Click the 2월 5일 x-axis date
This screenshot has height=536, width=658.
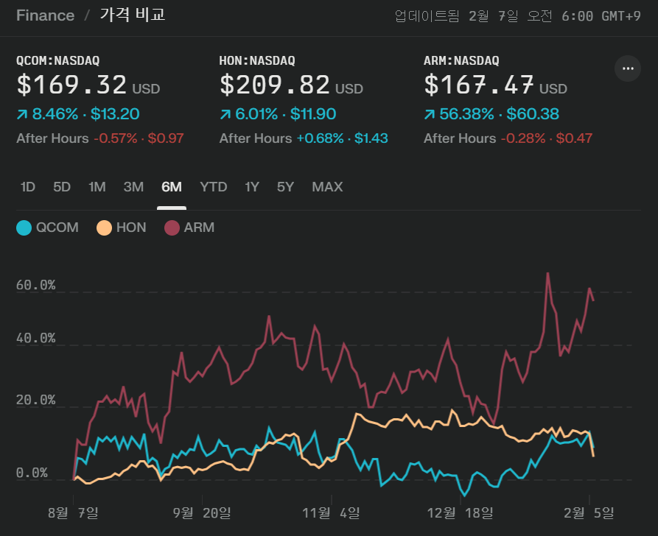click(x=589, y=512)
